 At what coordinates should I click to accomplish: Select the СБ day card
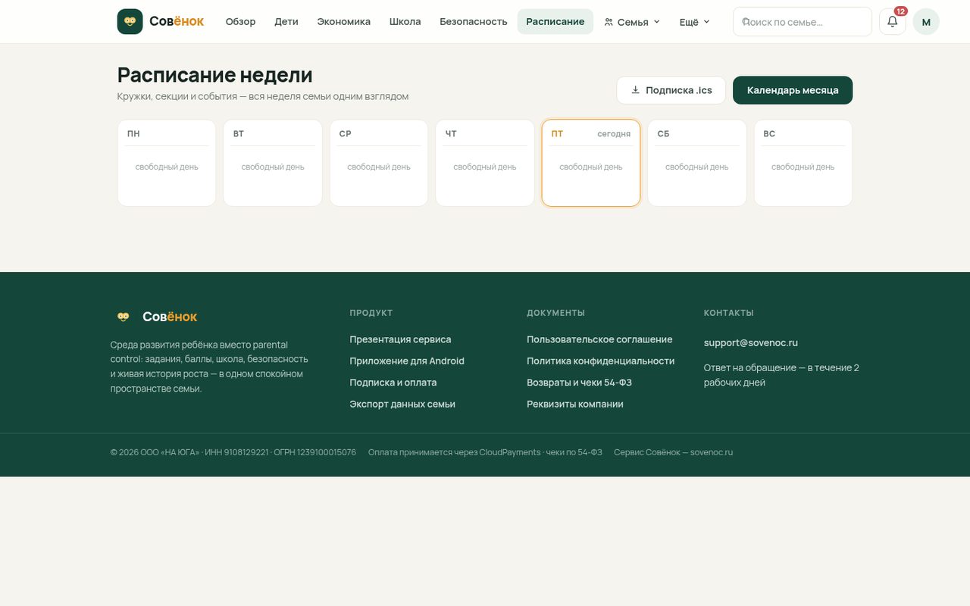point(697,163)
